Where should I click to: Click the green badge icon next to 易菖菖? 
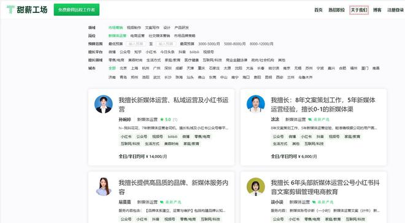161,202
